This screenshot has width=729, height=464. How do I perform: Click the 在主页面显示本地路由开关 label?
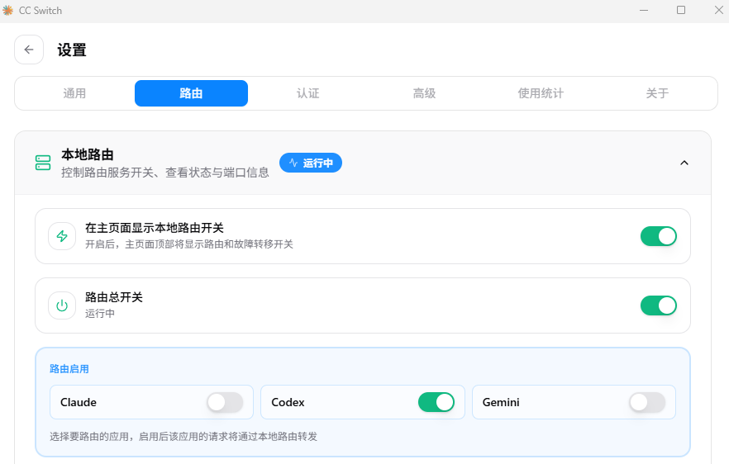155,228
